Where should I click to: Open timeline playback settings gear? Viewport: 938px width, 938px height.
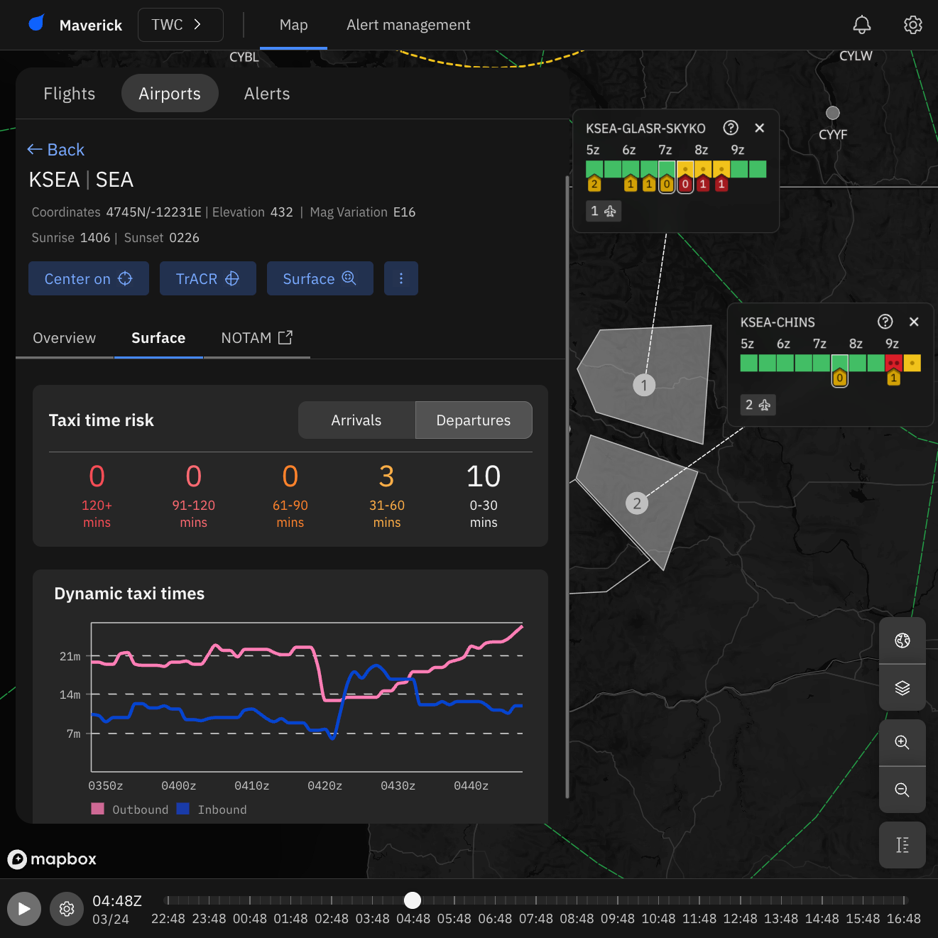[67, 909]
